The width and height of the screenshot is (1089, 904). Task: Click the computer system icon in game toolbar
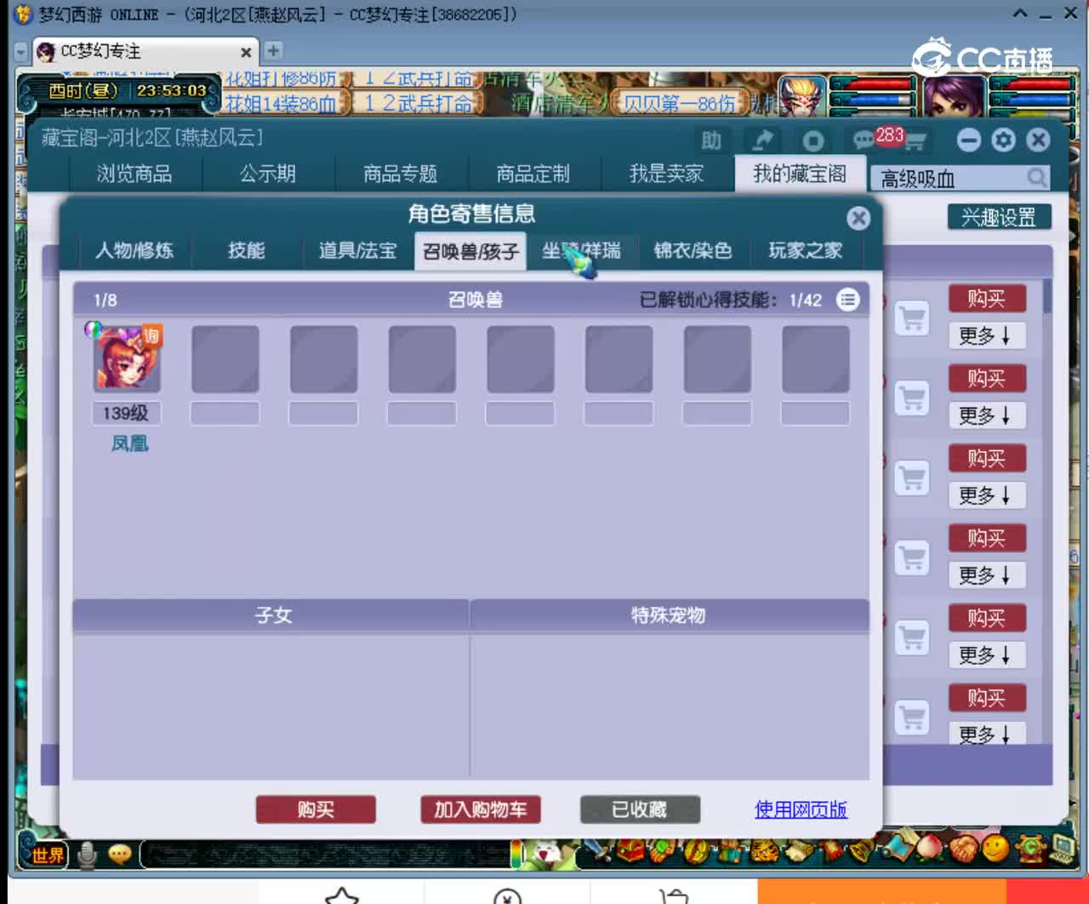[x=1063, y=848]
